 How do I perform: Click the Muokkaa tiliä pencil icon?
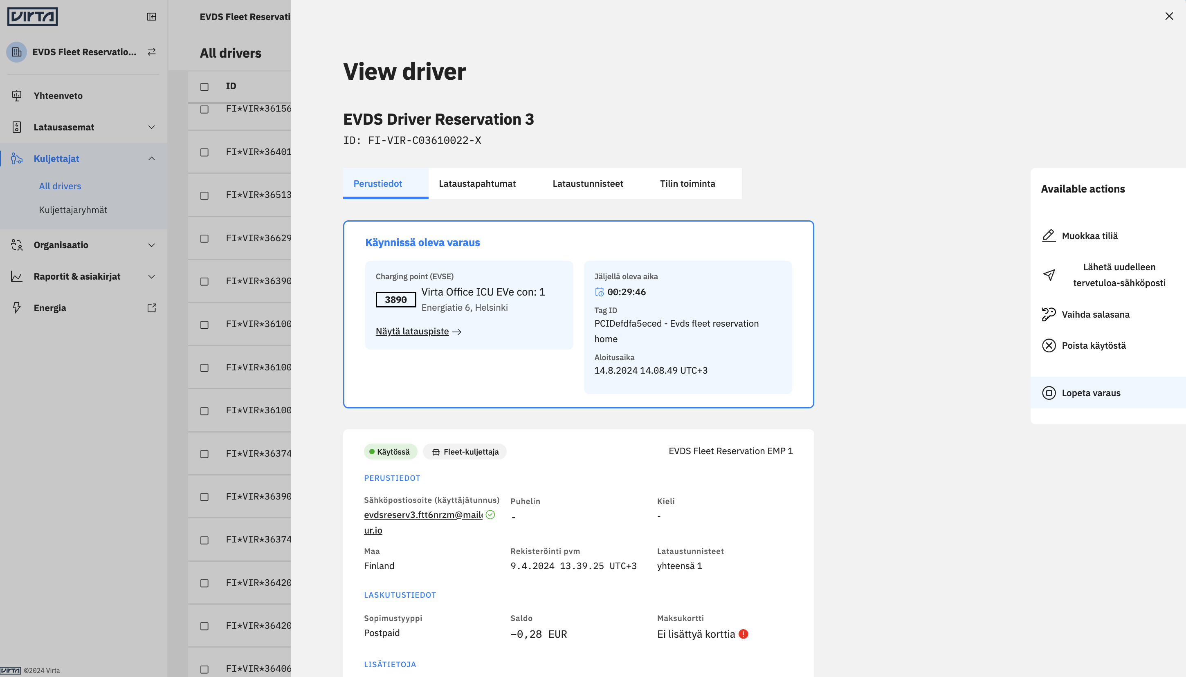click(1049, 236)
